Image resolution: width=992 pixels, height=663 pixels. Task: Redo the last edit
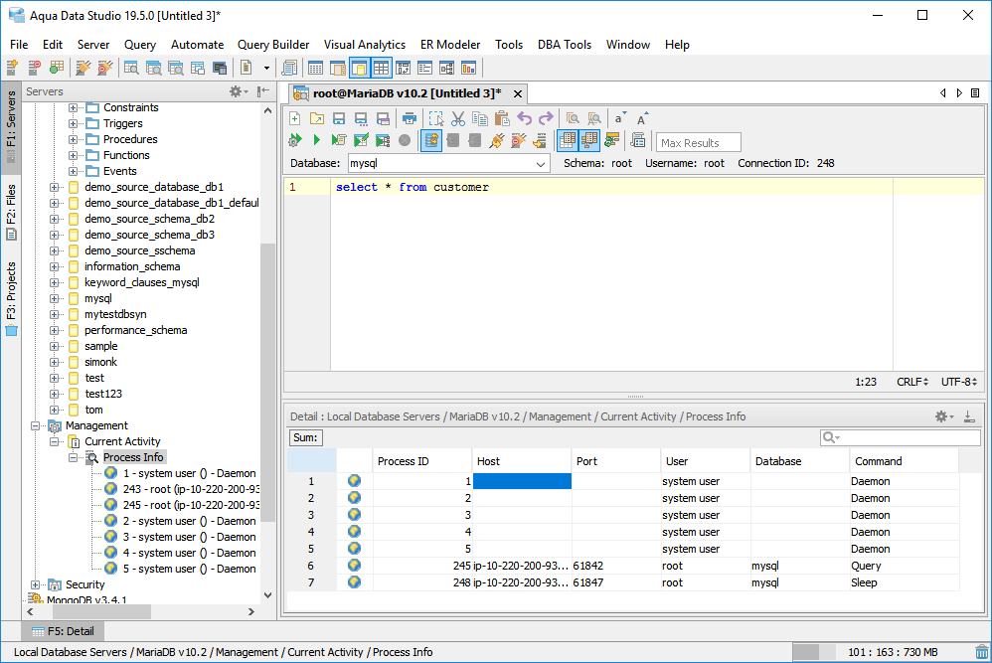[546, 118]
